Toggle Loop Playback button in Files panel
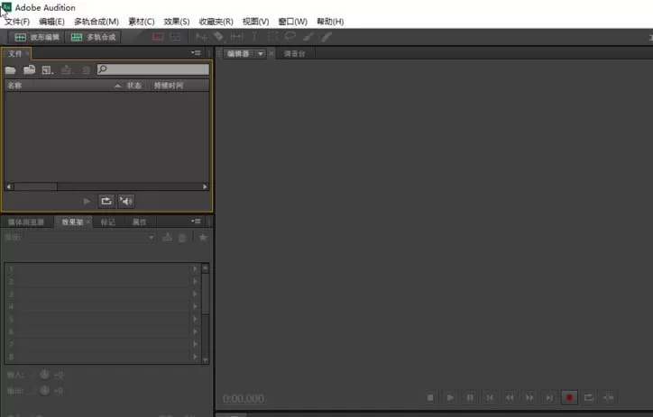 [106, 201]
